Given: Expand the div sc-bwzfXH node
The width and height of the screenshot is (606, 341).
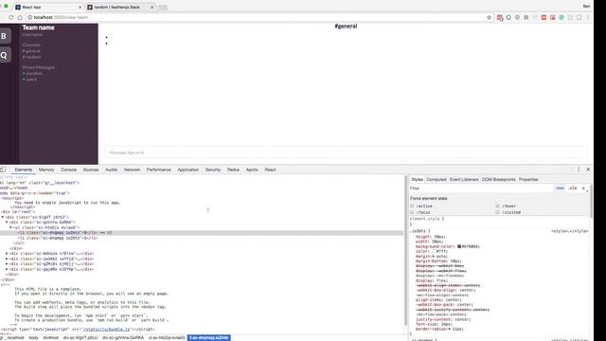Looking at the screenshot, I should pos(7,259).
